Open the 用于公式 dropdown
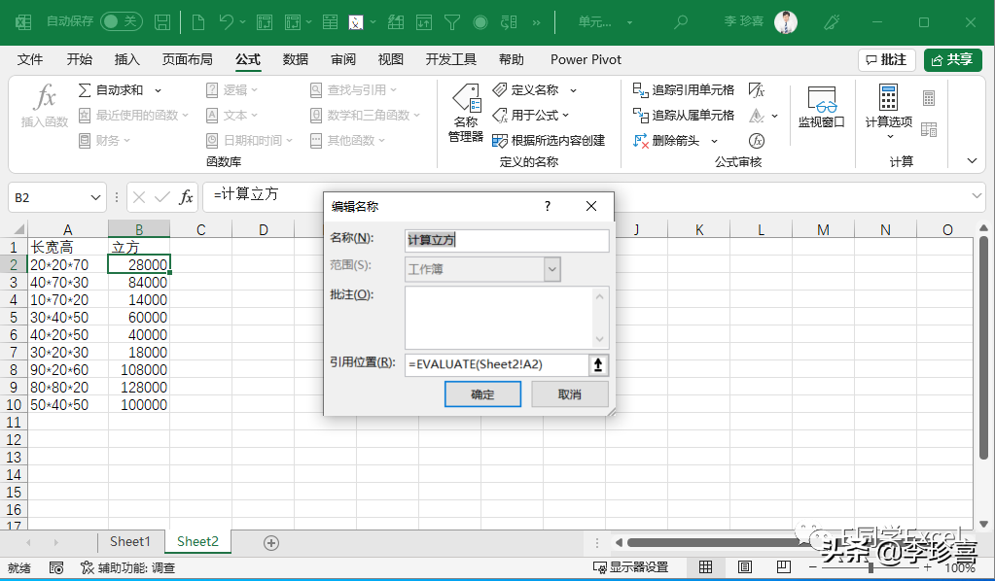The width and height of the screenshot is (995, 581). [531, 116]
